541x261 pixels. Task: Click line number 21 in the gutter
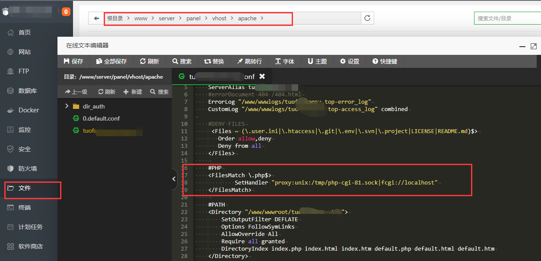(185, 204)
